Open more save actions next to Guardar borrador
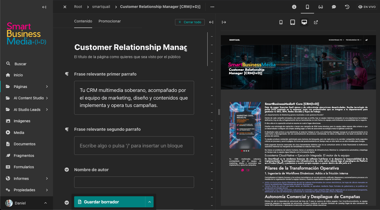380x210 pixels. [149, 202]
